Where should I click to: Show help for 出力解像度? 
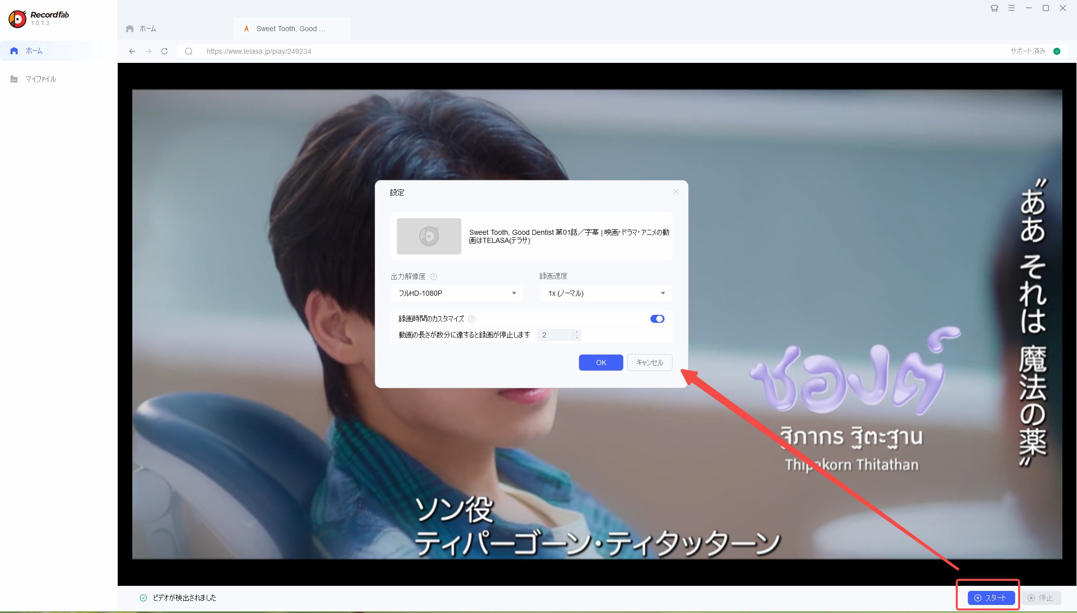pos(434,277)
